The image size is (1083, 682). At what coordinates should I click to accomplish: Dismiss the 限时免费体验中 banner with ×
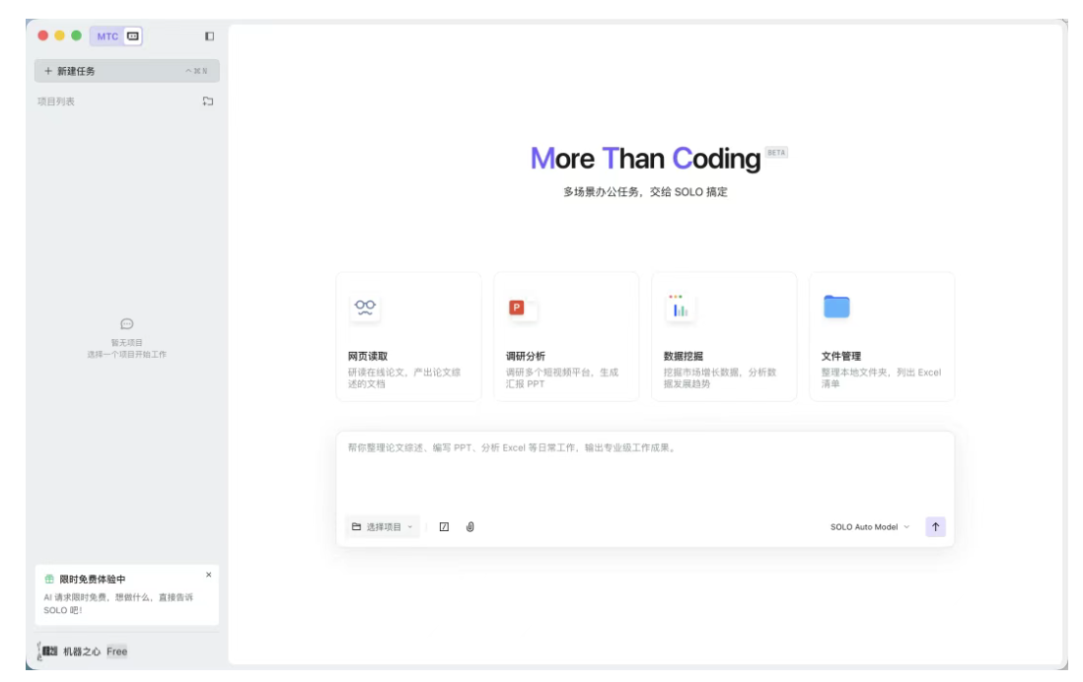[207, 573]
